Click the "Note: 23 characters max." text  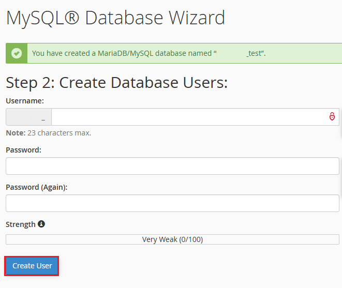click(49, 133)
